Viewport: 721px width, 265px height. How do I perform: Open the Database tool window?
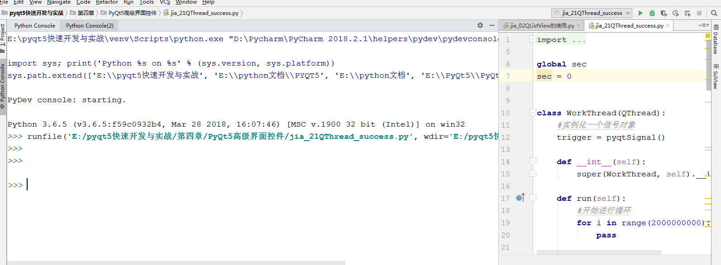[x=716, y=40]
